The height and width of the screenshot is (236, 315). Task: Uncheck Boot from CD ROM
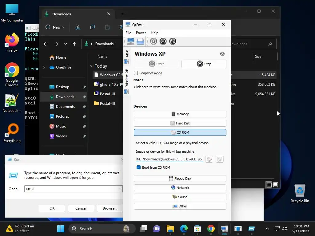tap(138, 167)
